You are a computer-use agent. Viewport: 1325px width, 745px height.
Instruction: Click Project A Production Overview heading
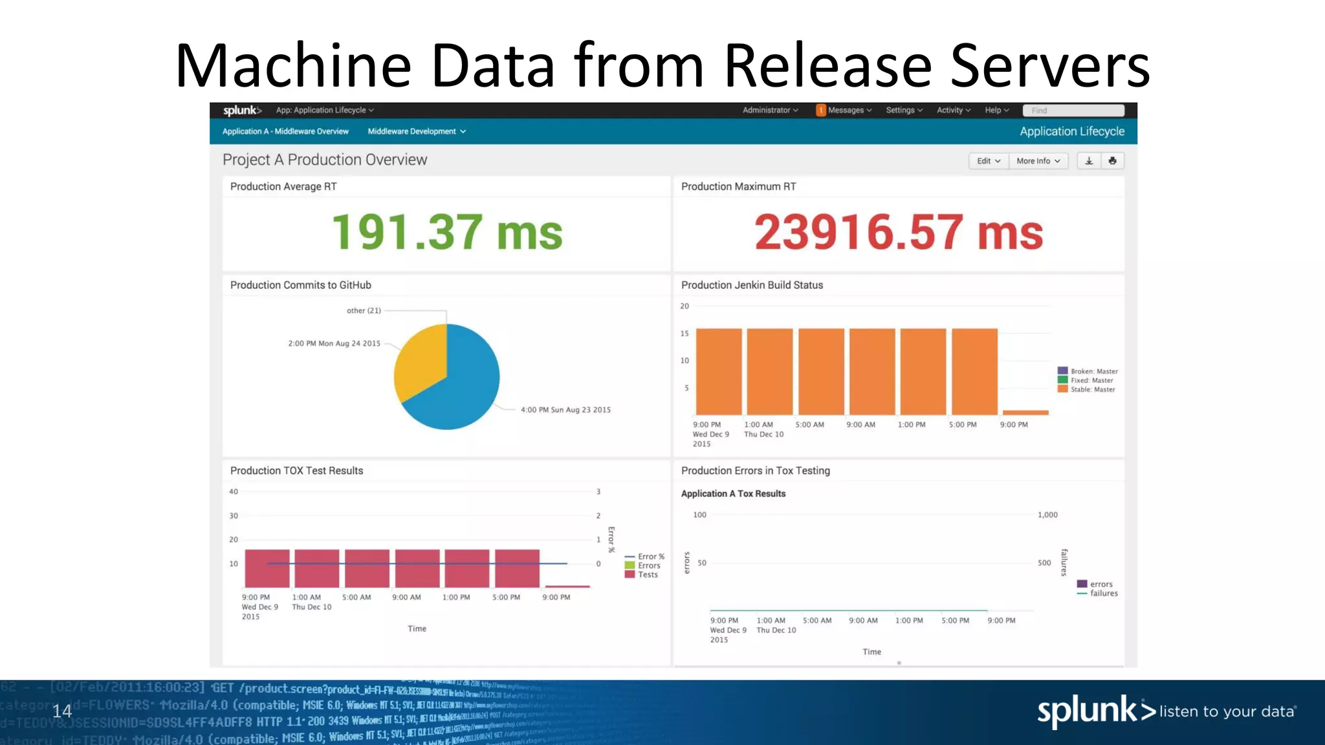click(325, 160)
